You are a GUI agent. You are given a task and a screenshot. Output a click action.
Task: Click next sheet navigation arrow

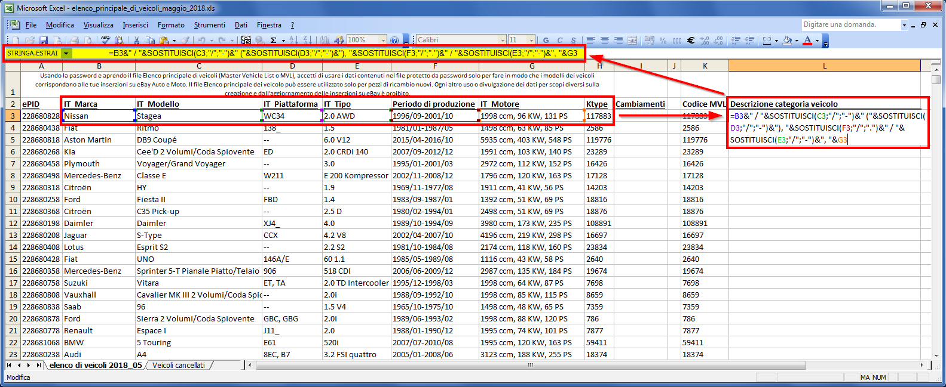coord(29,365)
